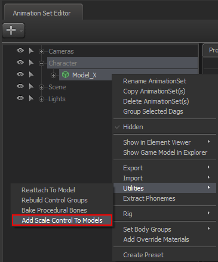Choose Add Scale Control To Models
The image size is (218, 262).
(x=62, y=220)
